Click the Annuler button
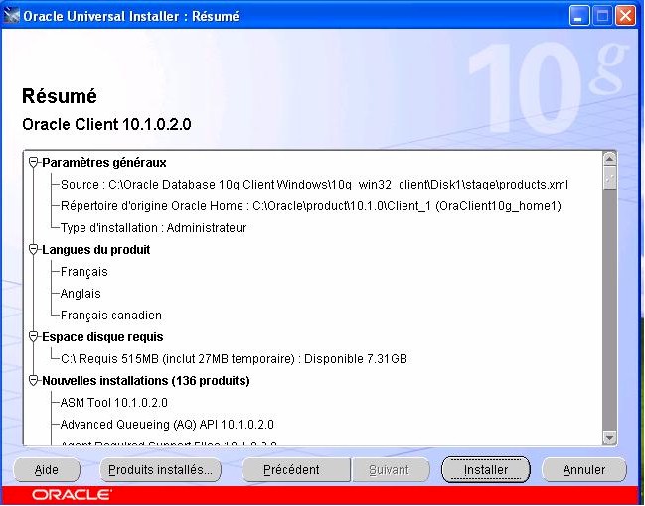 583,470
